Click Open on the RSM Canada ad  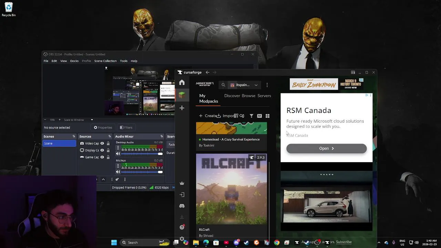point(327,148)
